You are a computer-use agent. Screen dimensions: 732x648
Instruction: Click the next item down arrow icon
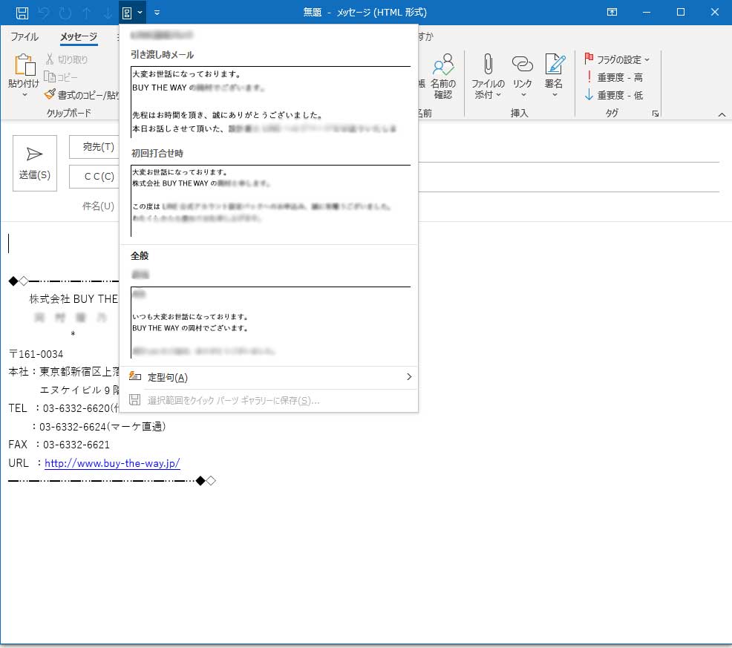tap(108, 13)
